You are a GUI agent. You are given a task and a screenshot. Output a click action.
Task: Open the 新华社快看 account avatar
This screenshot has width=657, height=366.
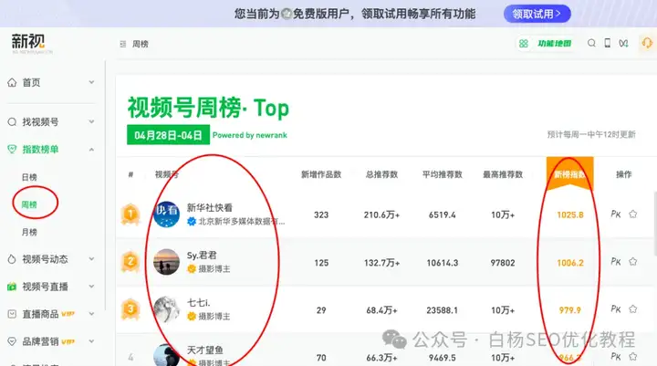point(166,214)
